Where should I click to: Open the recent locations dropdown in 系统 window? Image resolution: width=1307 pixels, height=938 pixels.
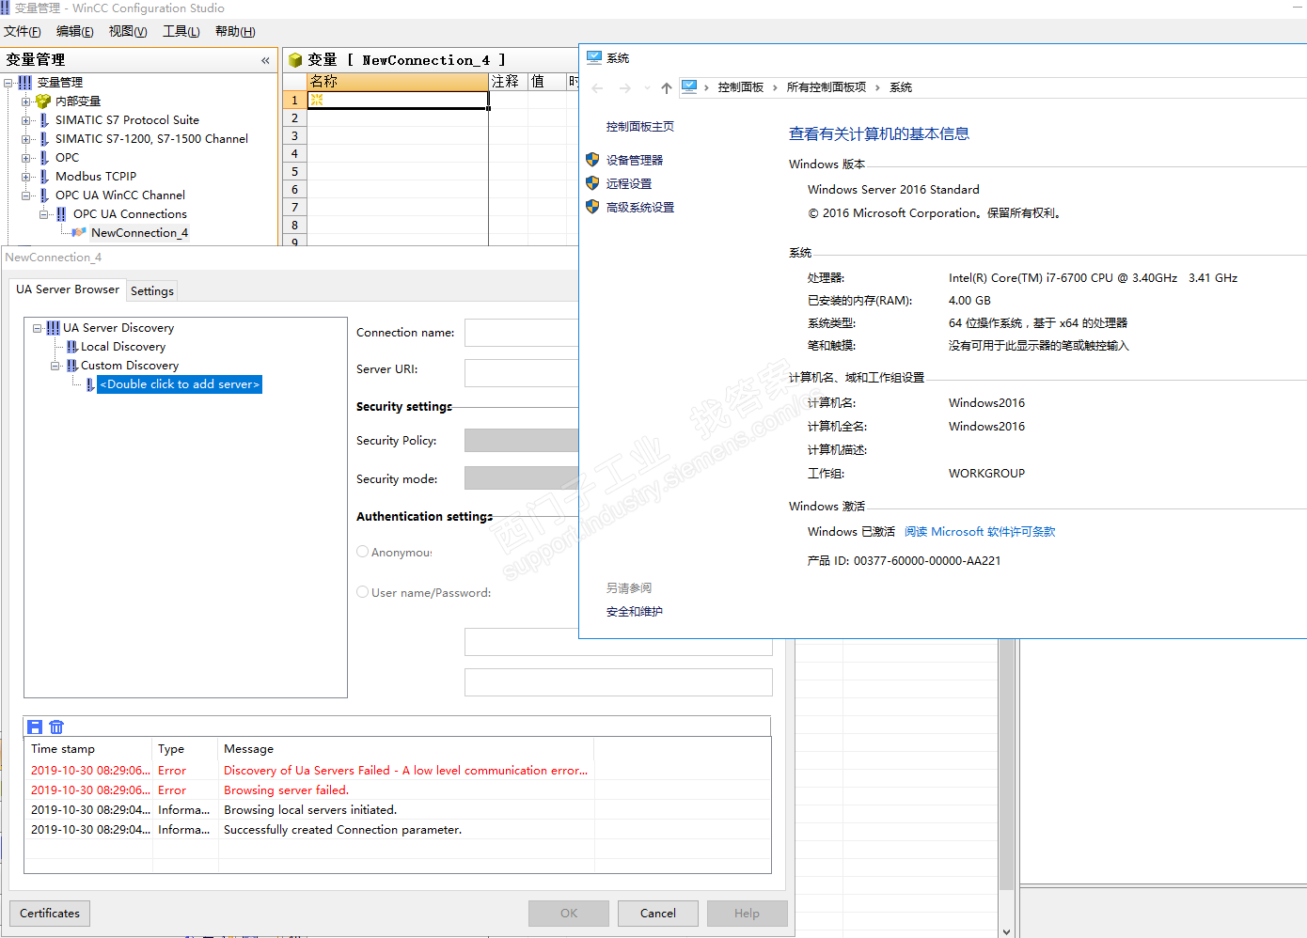[647, 87]
